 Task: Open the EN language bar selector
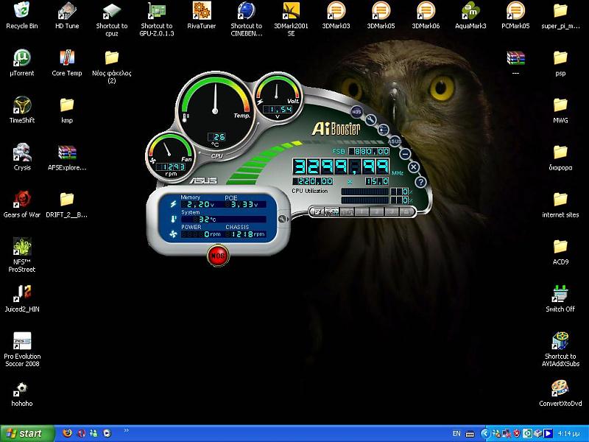(456, 434)
